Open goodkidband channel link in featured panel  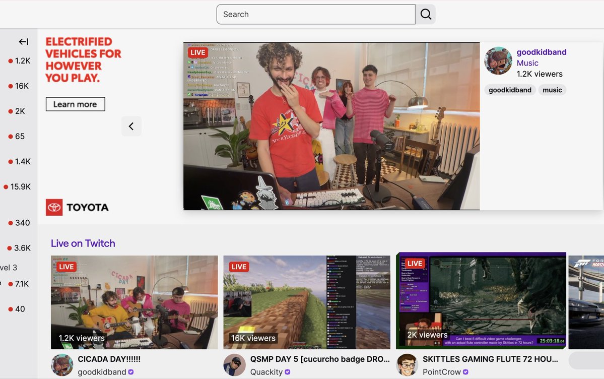point(541,52)
